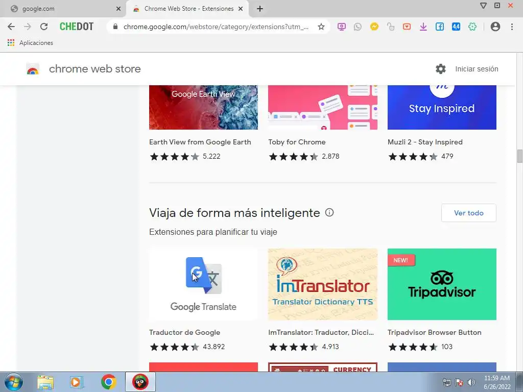Open the Facebook extension icon

click(440, 27)
